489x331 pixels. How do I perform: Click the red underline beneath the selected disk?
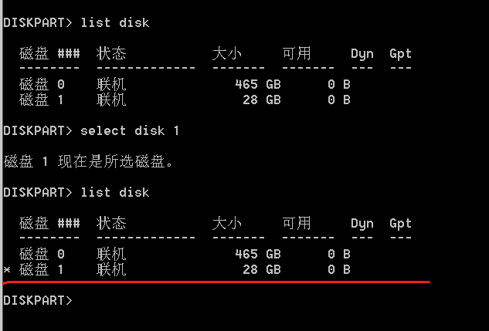pos(217,282)
